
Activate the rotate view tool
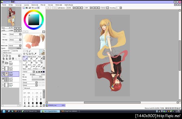(30, 54)
